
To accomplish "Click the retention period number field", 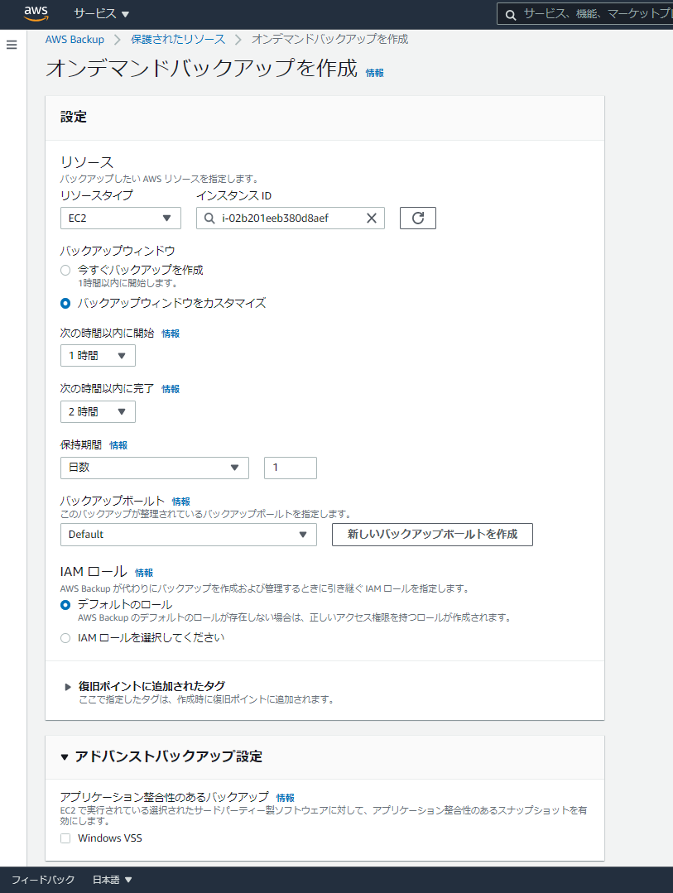I will coord(290,468).
